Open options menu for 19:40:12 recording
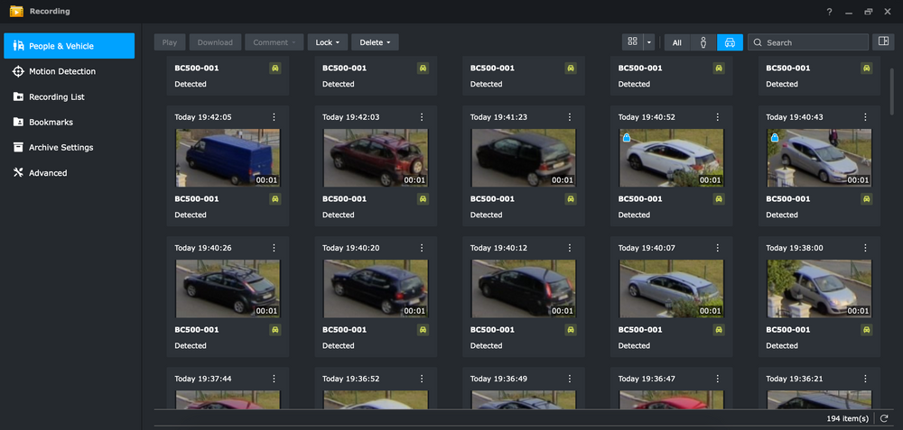Viewport: 903px width, 430px height. (x=570, y=248)
